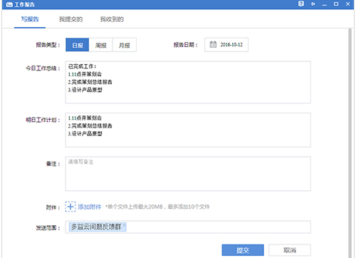Click text '已完成工作:' in today's summary

82,66
